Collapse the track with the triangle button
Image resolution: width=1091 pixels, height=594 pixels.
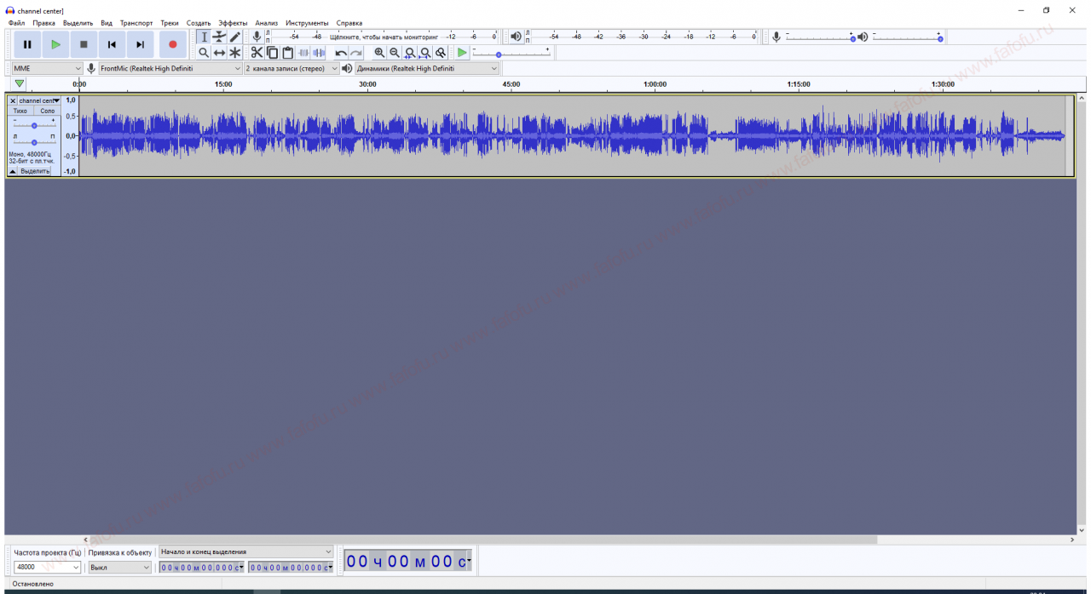pyautogui.click(x=13, y=171)
